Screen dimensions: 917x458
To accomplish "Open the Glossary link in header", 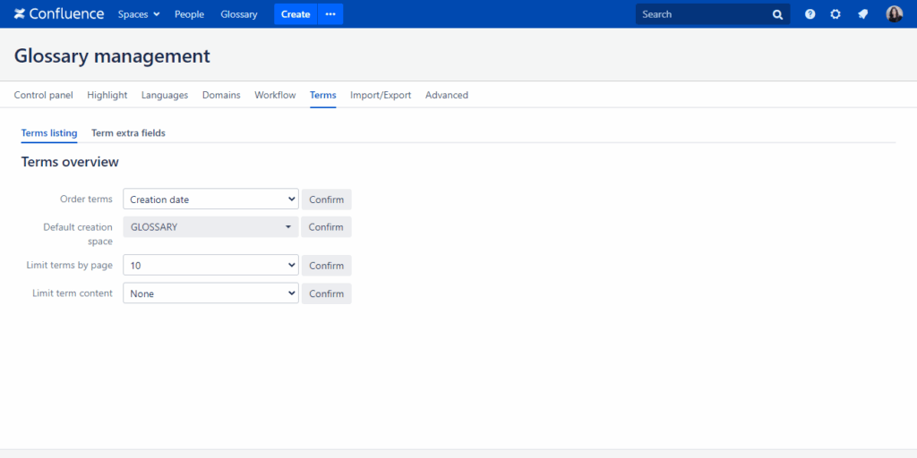I will point(239,14).
